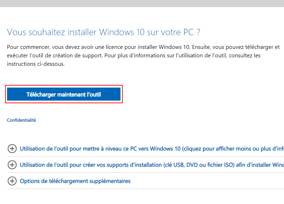Screen dimensions: 284x204
Task: Click the divider line below Options de téléchargement
Action: click(x=141, y=189)
